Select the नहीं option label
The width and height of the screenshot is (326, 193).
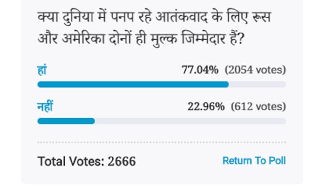click(45, 106)
